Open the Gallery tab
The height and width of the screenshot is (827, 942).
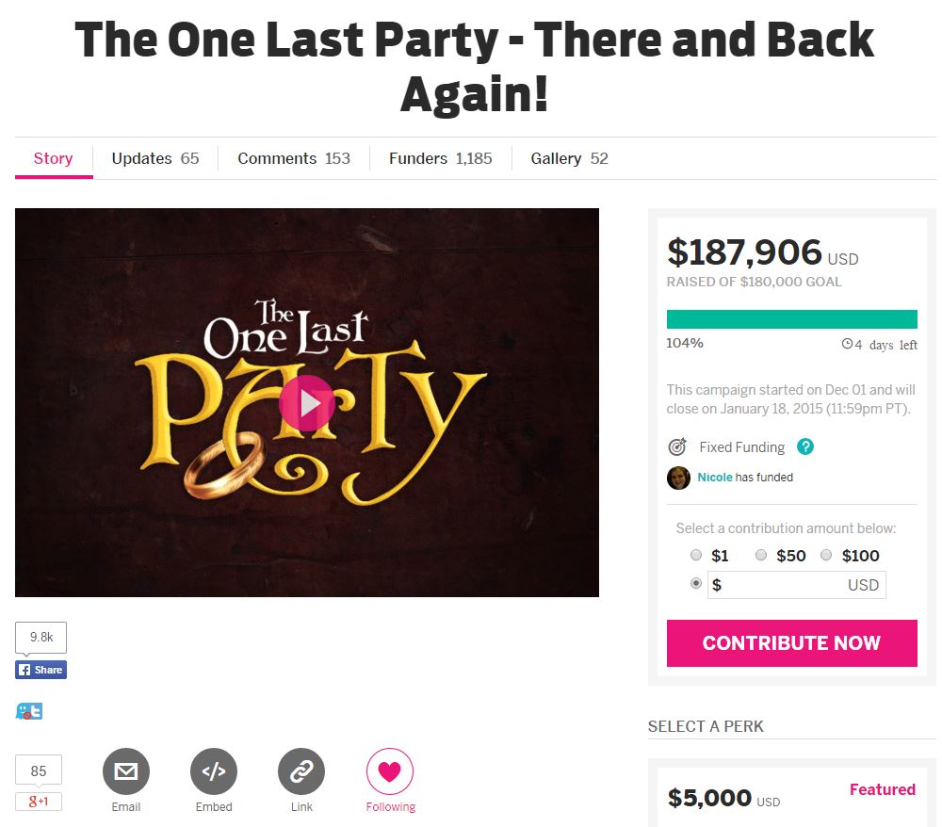click(x=569, y=158)
